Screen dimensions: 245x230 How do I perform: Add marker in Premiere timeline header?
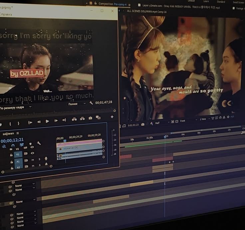[x=30, y=144]
